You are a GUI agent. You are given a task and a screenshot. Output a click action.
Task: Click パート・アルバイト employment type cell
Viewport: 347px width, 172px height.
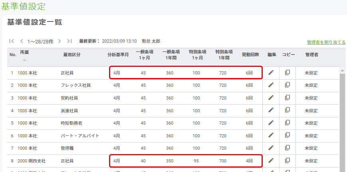point(80,135)
